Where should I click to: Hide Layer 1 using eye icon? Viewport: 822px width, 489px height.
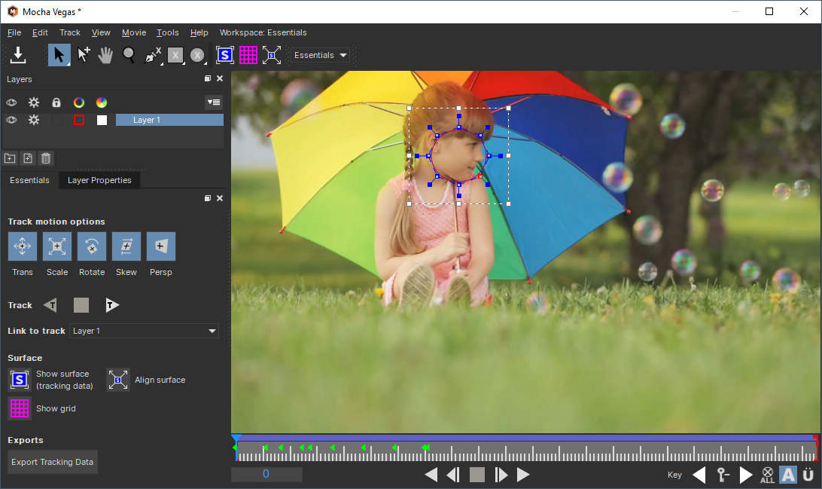(11, 120)
